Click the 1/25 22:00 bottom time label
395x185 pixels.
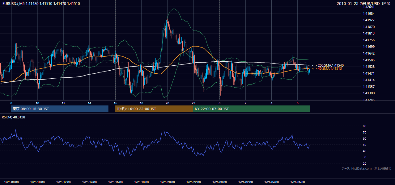(x=194, y=182)
